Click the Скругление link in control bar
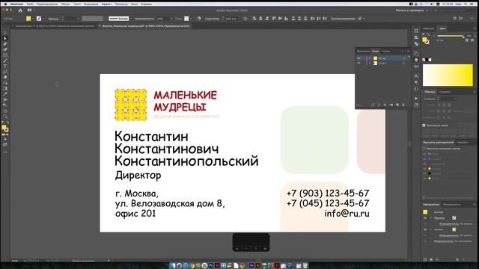The width and height of the screenshot is (479, 269). tap(212, 19)
